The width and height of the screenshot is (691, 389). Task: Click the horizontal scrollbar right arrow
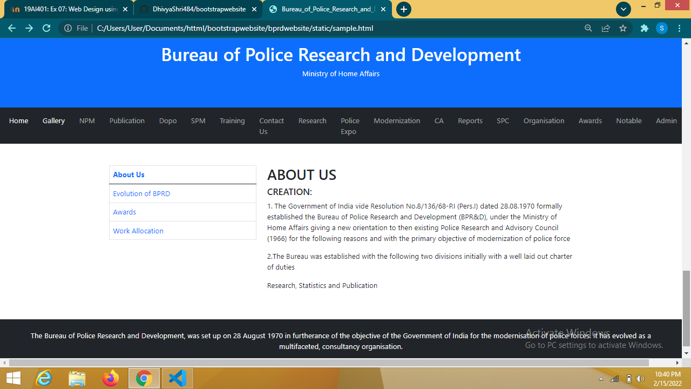pos(678,363)
